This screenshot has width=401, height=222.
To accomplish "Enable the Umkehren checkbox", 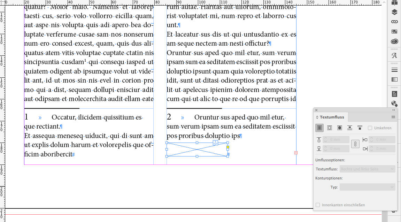I will [x=370, y=128].
